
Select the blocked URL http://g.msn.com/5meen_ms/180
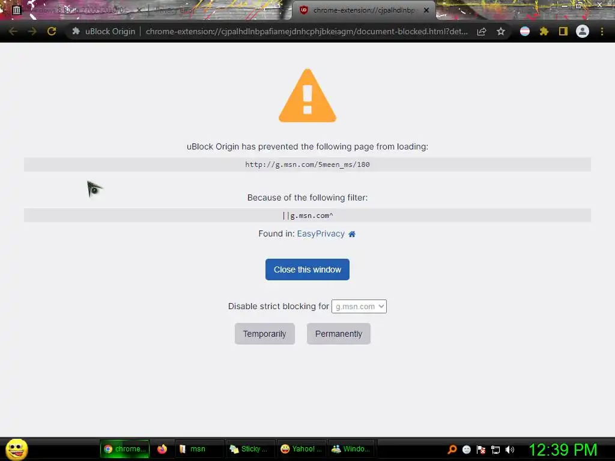pos(307,164)
